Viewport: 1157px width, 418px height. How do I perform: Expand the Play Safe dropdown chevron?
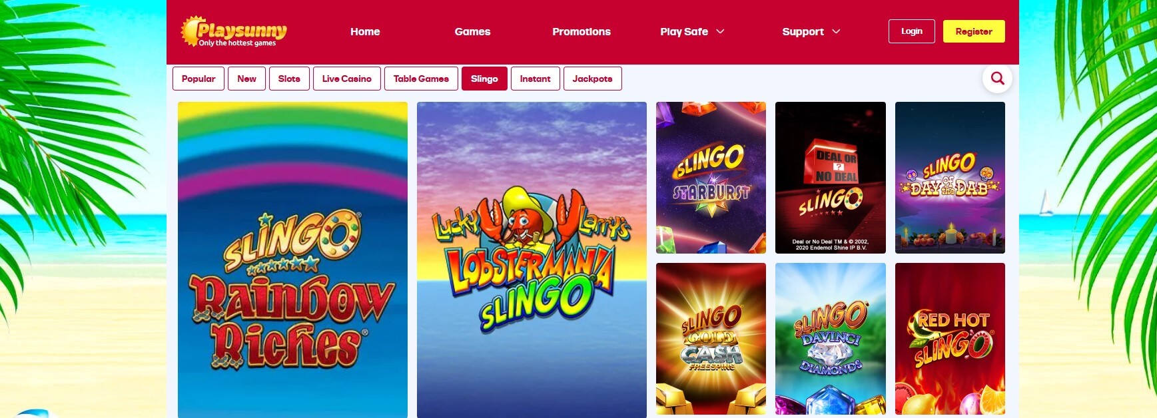pos(720,31)
